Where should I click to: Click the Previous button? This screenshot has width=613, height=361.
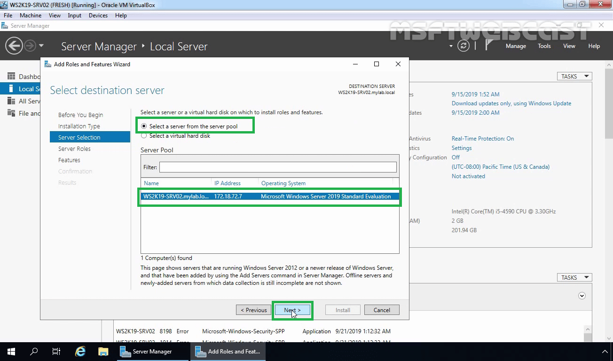(253, 310)
